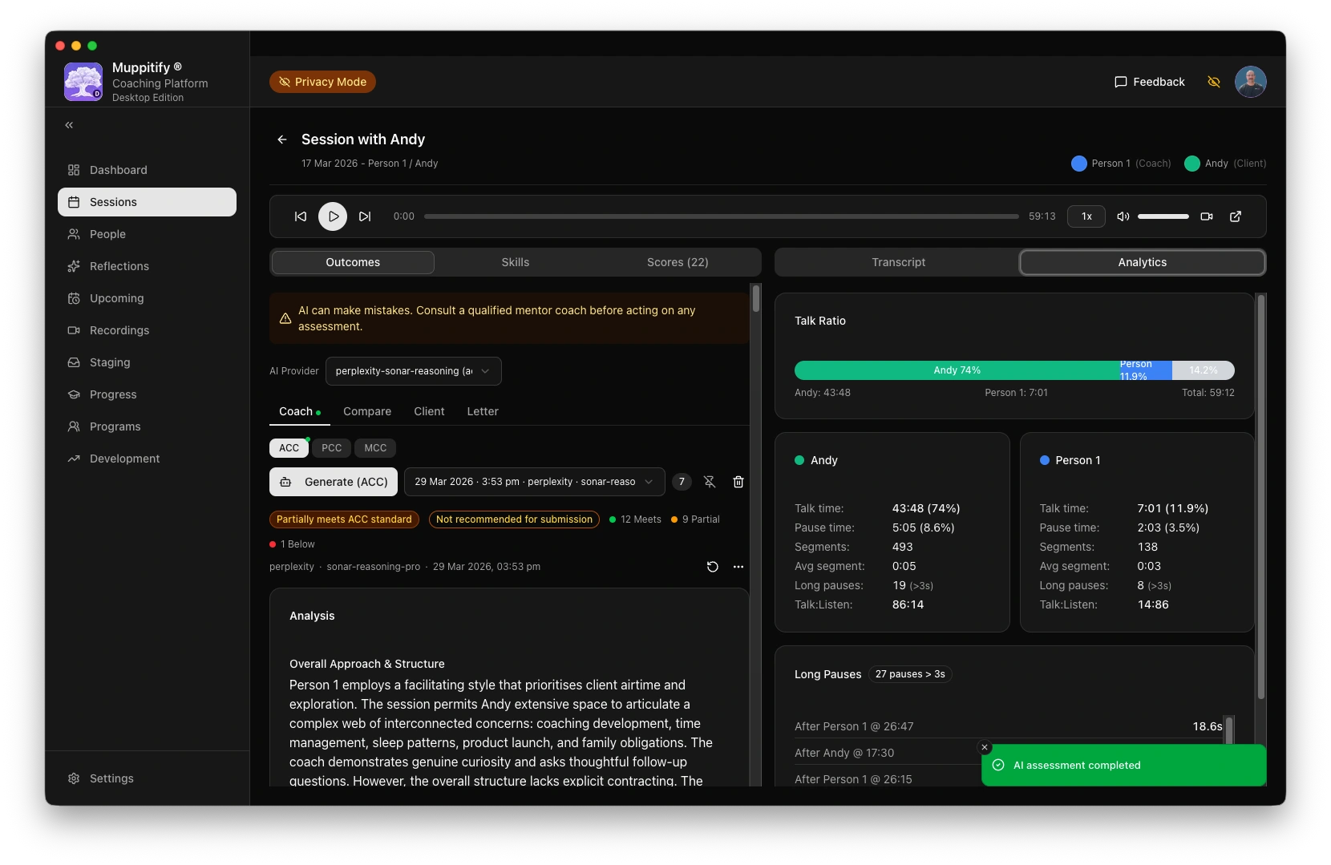The width and height of the screenshot is (1331, 865).
Task: Expand the assessment history dropdown
Action: point(534,482)
